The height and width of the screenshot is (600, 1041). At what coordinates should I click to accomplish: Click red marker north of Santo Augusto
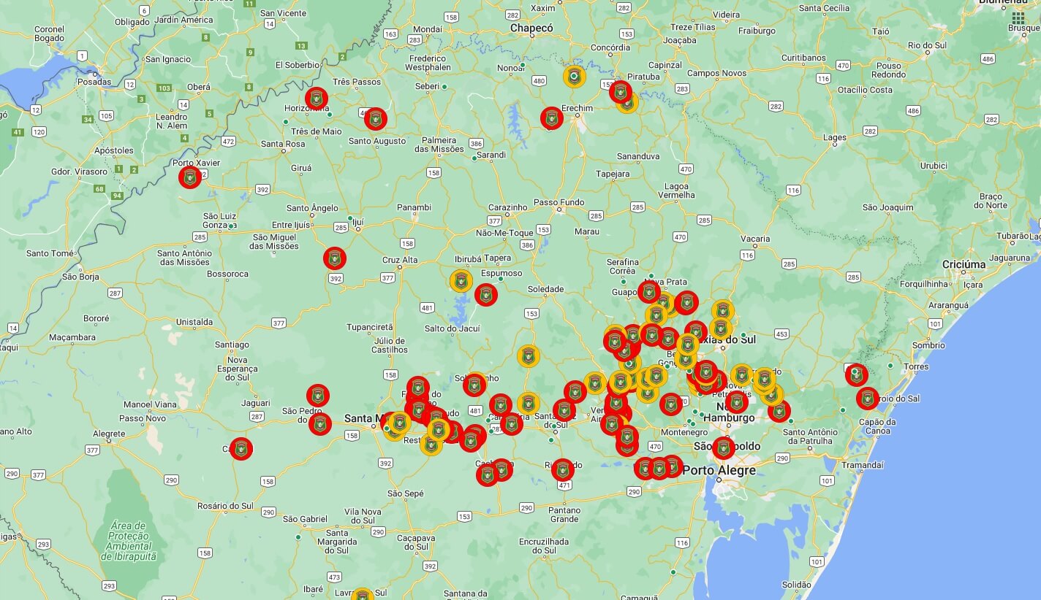[x=375, y=118]
